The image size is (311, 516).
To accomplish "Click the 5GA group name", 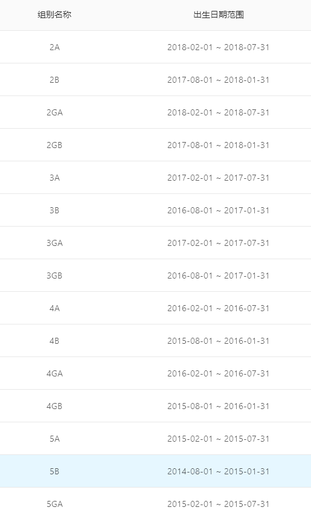I will (x=54, y=503).
